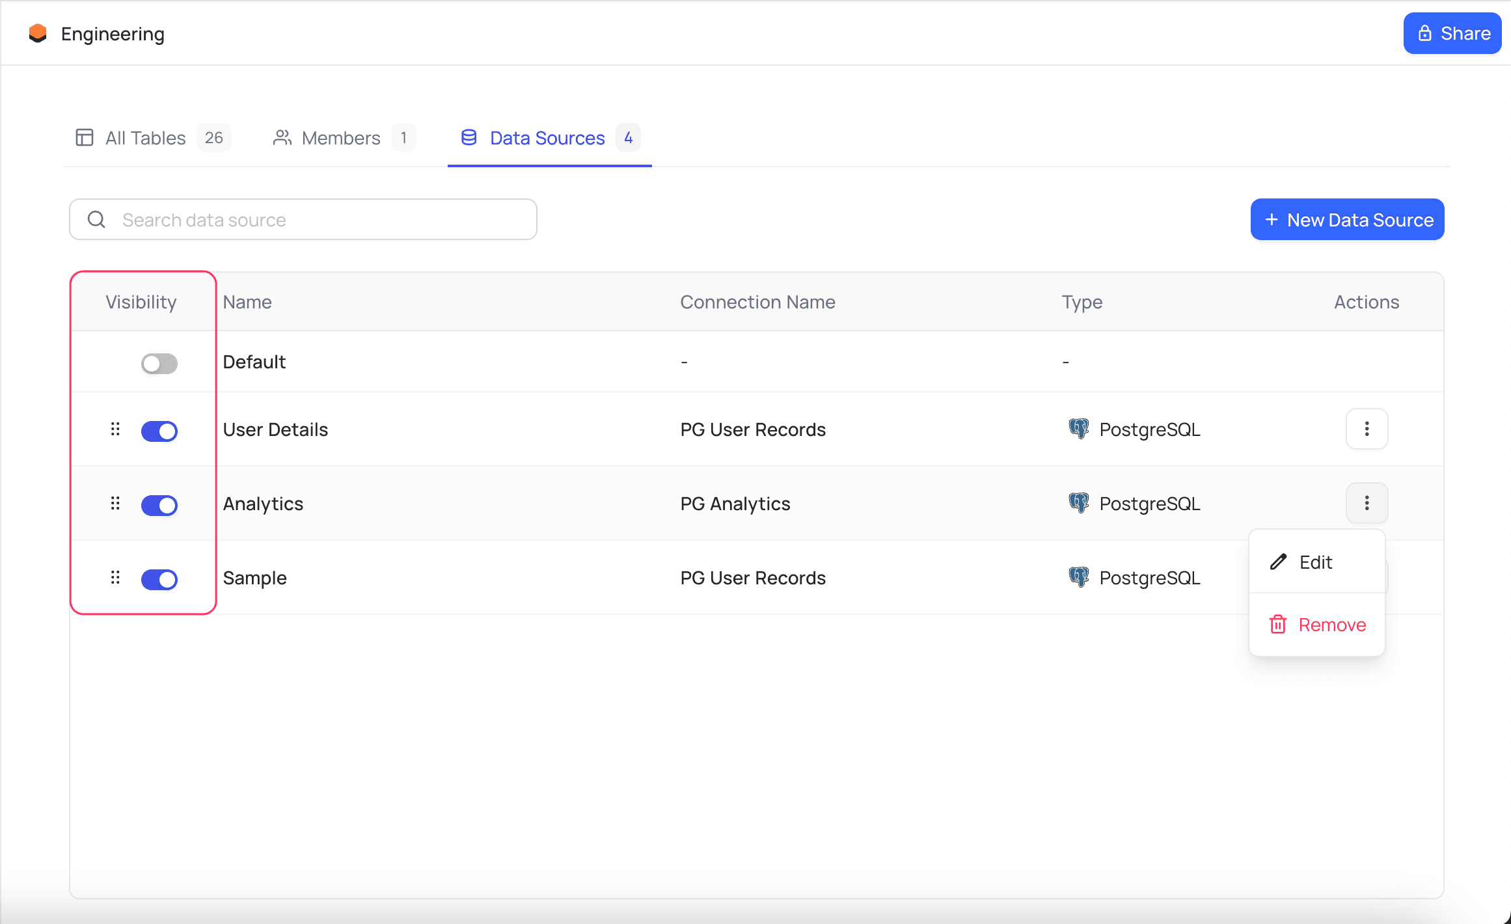Open the actions menu for User Details row
1511x924 pixels.
tap(1367, 429)
